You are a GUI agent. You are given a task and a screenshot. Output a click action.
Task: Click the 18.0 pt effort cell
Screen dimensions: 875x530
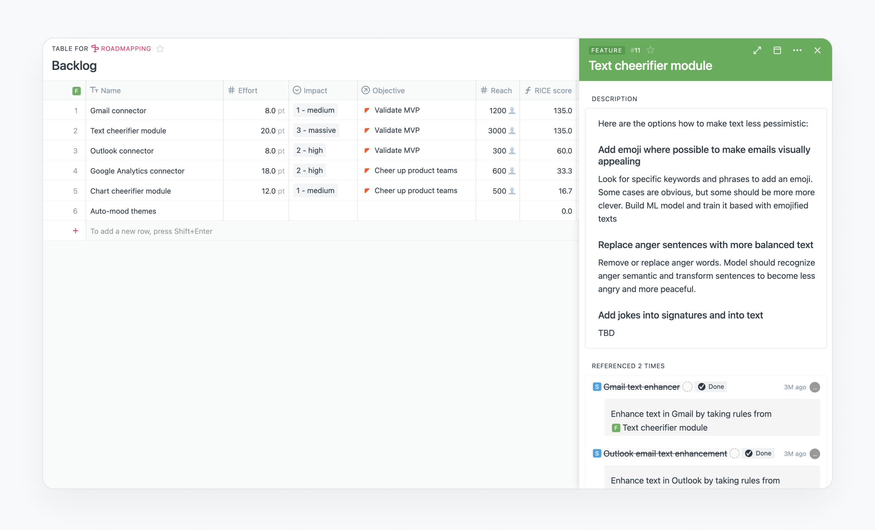[x=256, y=171]
